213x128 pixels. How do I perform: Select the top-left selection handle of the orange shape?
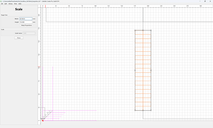pos(135,30)
